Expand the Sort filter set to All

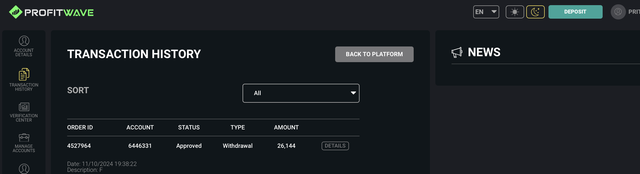coord(301,93)
